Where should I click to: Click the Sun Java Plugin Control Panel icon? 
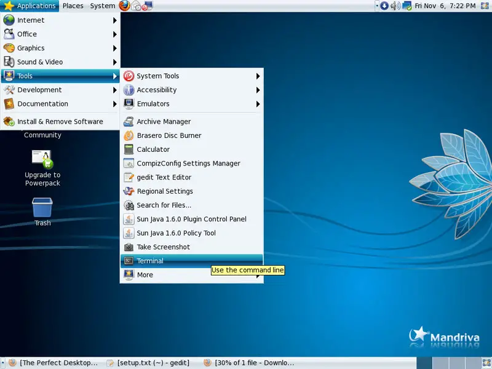tap(129, 219)
